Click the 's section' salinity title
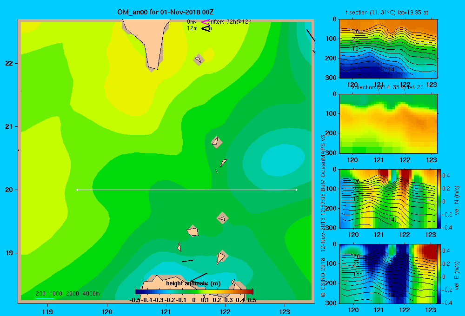 point(388,87)
